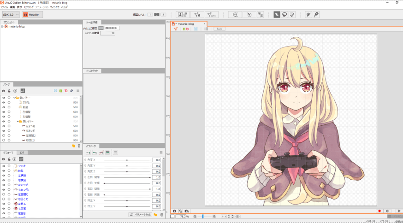Click the glue tool icon

308,15
